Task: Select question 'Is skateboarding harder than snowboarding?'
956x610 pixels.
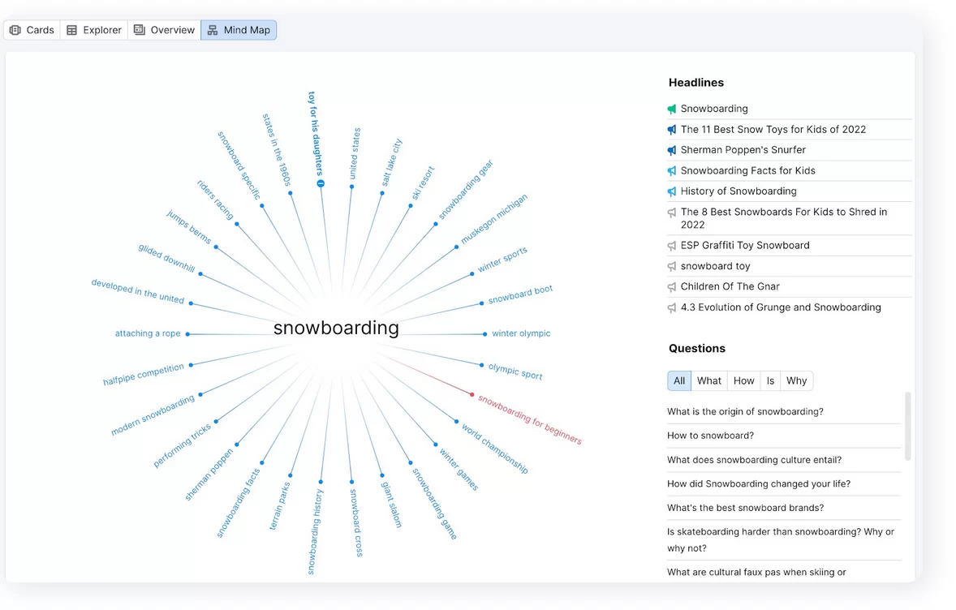Action: (781, 540)
